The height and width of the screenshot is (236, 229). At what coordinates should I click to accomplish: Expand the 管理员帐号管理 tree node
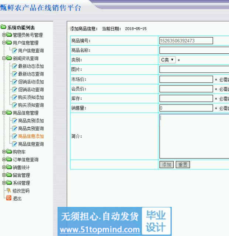[x=4, y=35]
